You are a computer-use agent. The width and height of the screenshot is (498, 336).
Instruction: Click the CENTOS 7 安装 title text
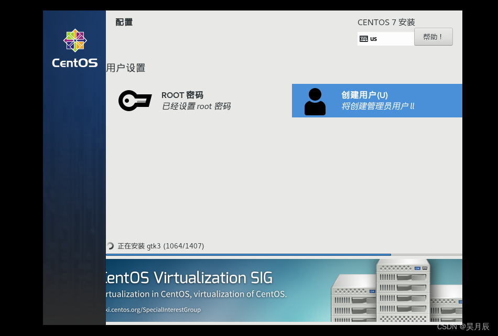[386, 22]
